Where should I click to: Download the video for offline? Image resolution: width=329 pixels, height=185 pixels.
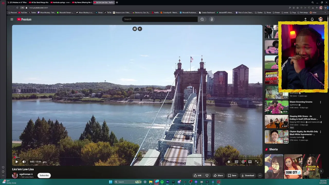[248, 175]
